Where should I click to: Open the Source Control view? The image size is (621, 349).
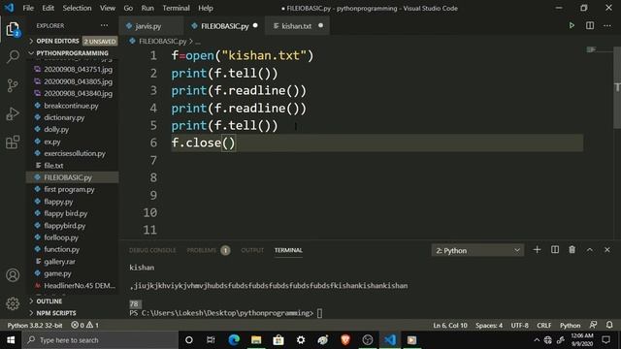click(13, 85)
